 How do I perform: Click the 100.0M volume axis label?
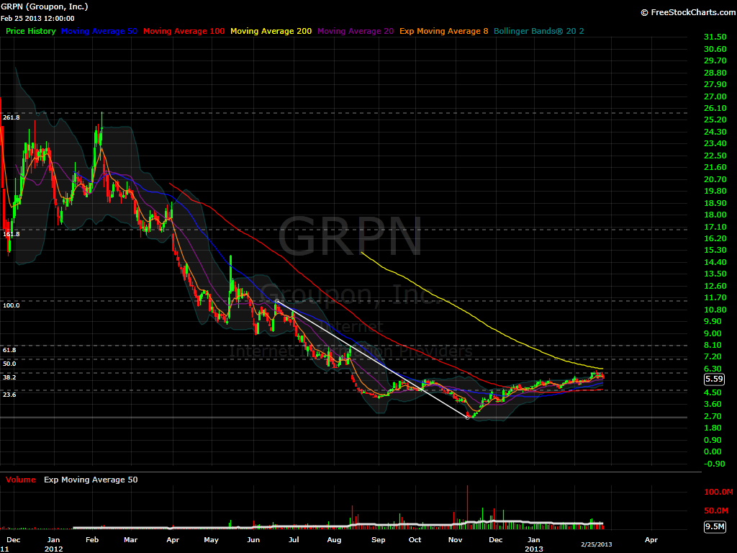coord(718,492)
